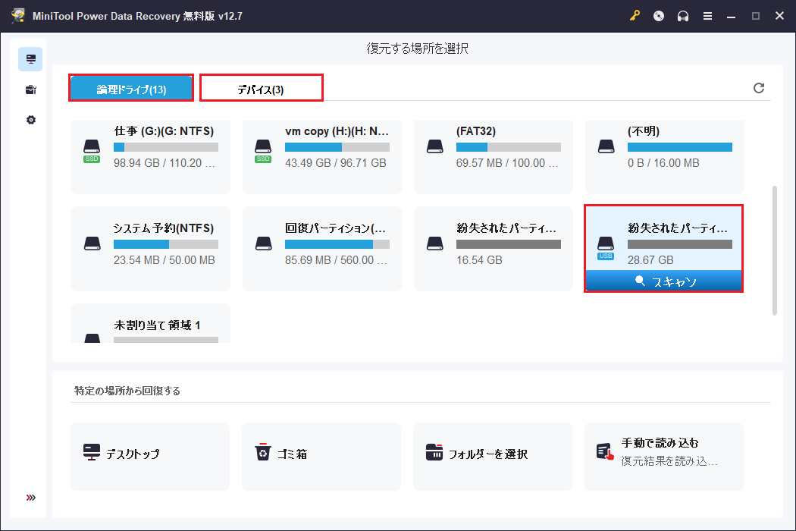
Task: Start スキャン on the lost partition
Action: coord(663,281)
